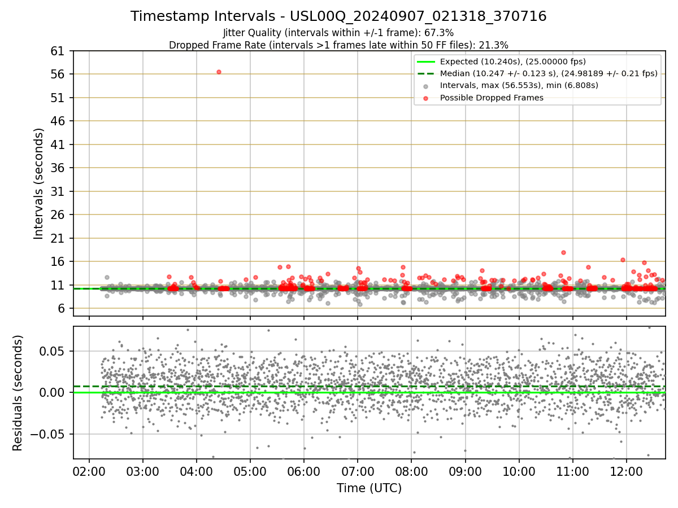The height and width of the screenshot is (508, 678).
Task: Click the x-axis tick label "12:00"
Action: pos(627,471)
